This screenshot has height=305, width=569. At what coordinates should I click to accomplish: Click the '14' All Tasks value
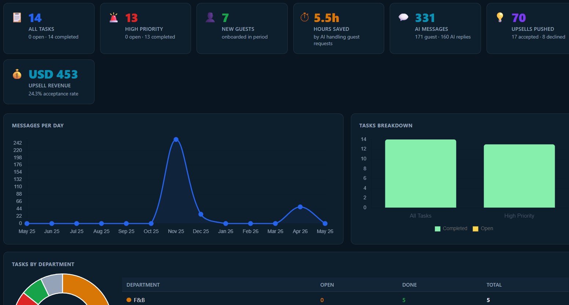click(35, 18)
